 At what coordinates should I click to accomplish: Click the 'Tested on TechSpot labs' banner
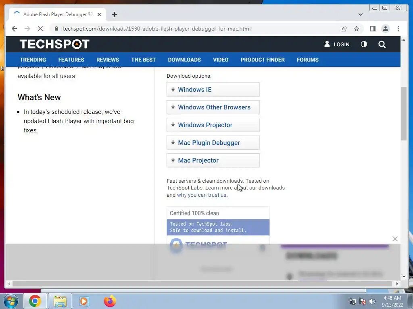[x=218, y=227]
